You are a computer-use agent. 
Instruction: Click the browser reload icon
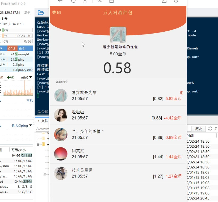pyautogui.click(x=73, y=1)
